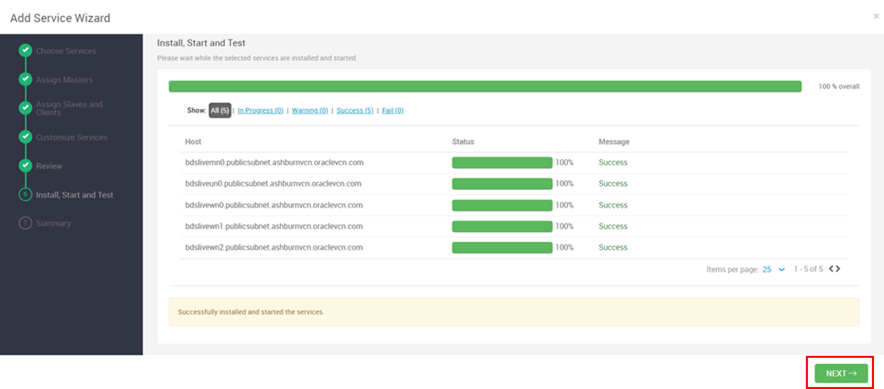The height and width of the screenshot is (389, 884).
Task: Click host bdsliveun0.publicsubnet.ashburnvcn.oraclevcn.com
Action: [273, 184]
